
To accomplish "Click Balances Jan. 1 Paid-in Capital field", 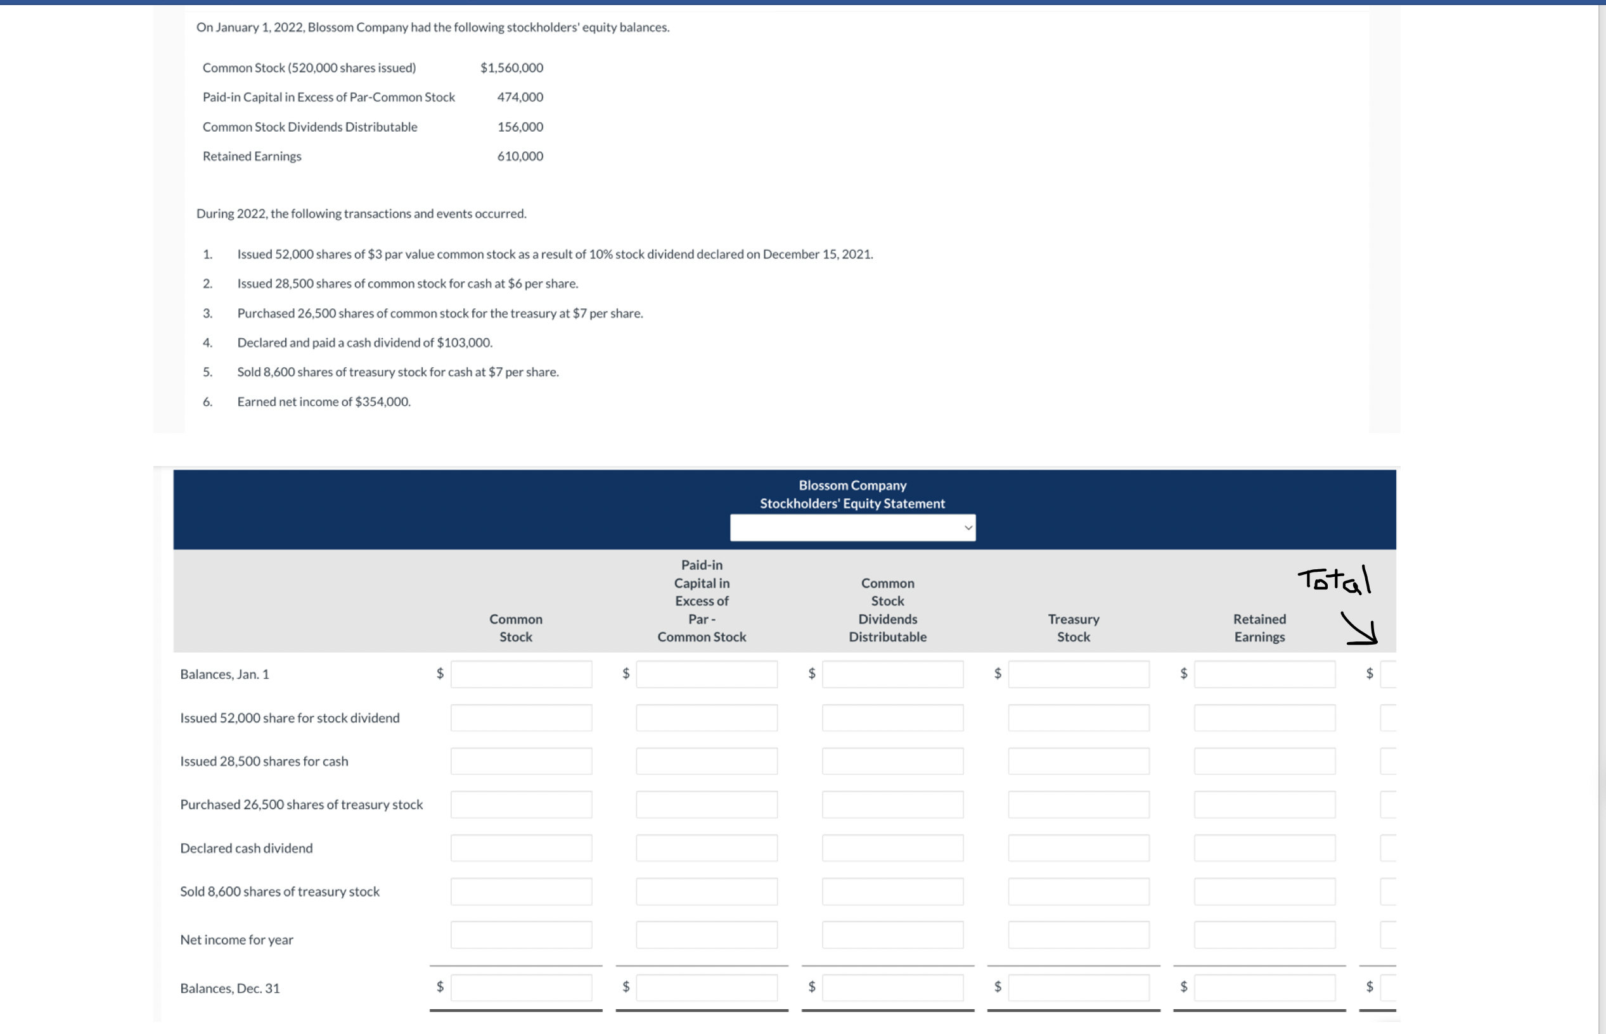I will (x=706, y=674).
